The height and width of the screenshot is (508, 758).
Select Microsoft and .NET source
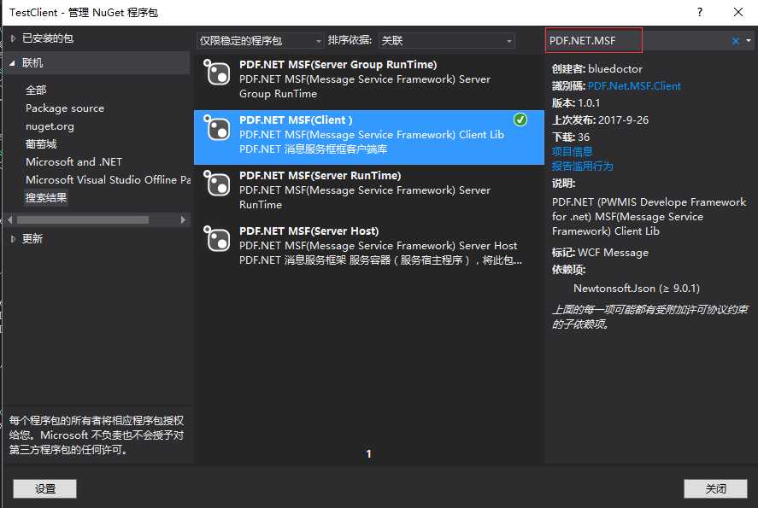point(74,161)
